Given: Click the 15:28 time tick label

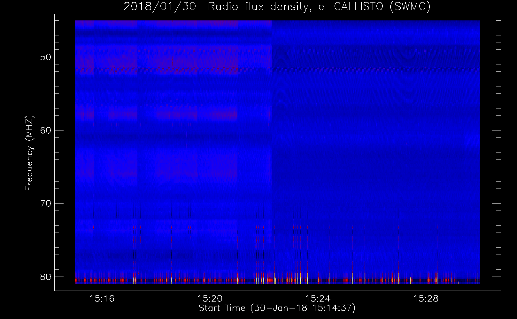Looking at the screenshot, I should click(x=426, y=299).
